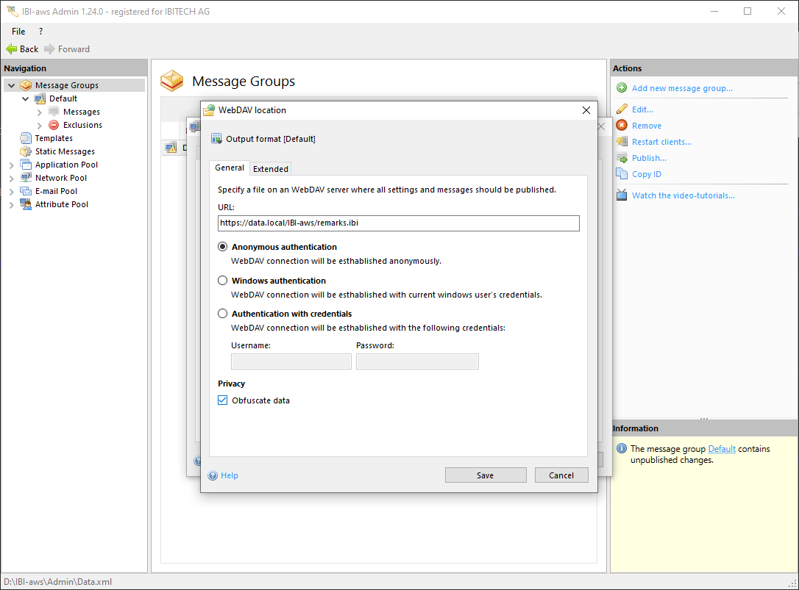Click the Static Messages icon in navigation
The width and height of the screenshot is (799, 590).
(26, 151)
